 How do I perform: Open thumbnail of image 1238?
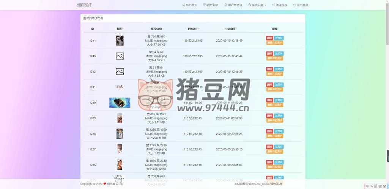120,133
